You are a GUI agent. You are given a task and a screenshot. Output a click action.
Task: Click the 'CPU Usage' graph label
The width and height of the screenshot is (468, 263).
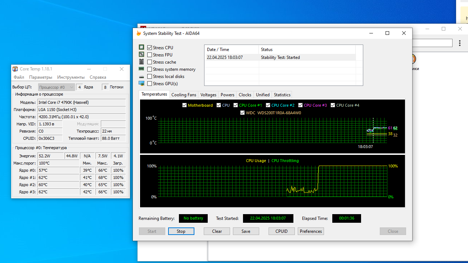click(256, 161)
